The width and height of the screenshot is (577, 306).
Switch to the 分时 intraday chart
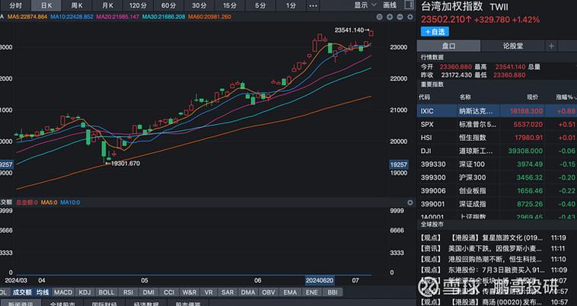[x=15, y=5]
